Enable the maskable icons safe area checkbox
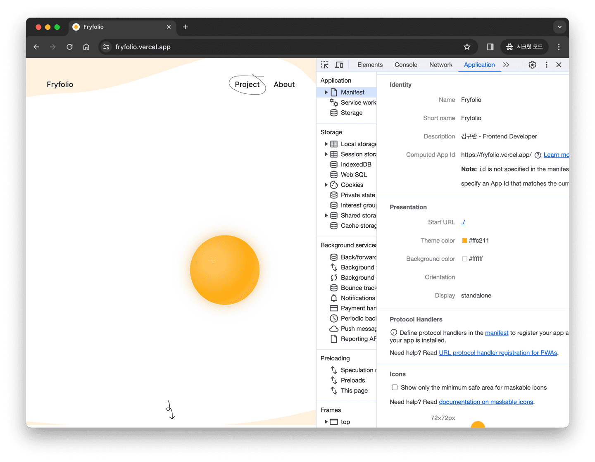This screenshot has width=595, height=462. [x=395, y=387]
